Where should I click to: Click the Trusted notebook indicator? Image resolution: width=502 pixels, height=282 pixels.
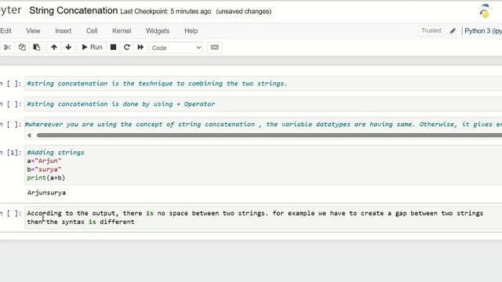tap(431, 31)
